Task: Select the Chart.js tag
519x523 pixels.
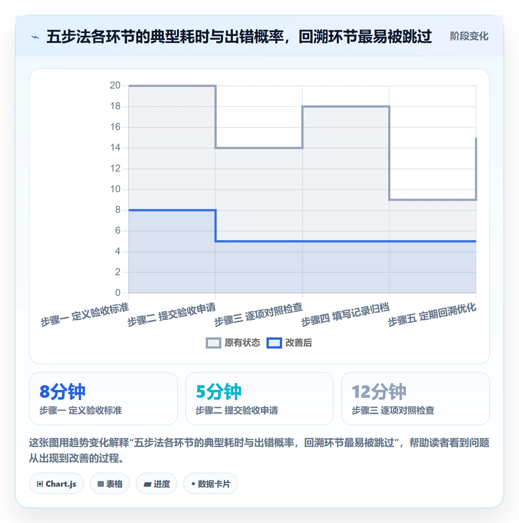Action: (x=56, y=484)
